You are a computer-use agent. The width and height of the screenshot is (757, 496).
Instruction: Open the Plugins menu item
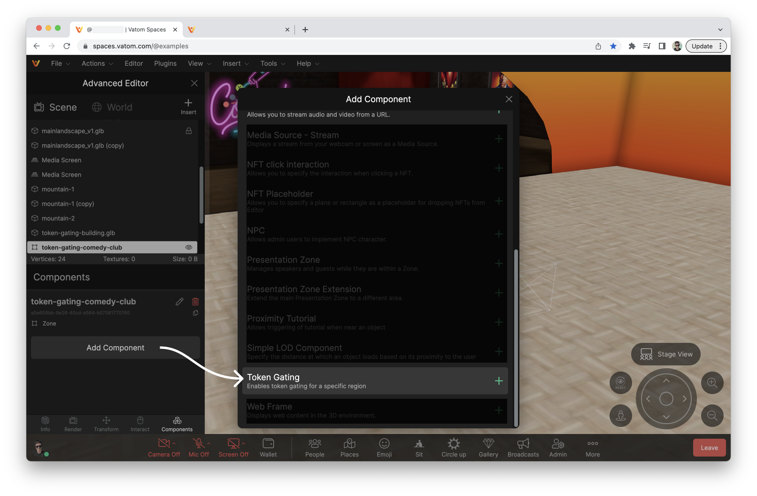coord(165,63)
